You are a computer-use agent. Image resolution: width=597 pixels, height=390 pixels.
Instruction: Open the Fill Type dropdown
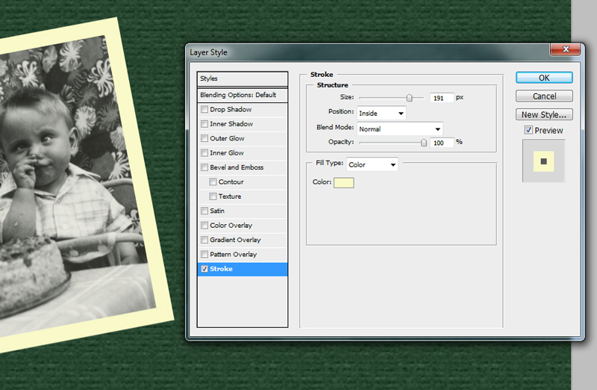[372, 164]
